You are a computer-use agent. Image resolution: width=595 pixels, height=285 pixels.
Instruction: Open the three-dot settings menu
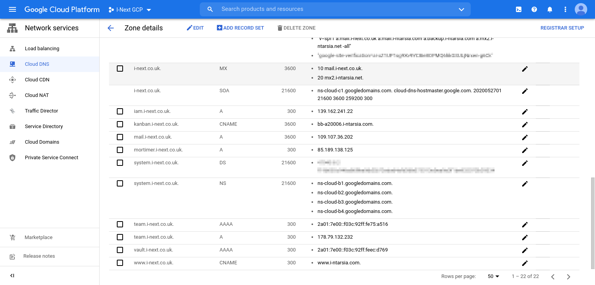click(565, 9)
